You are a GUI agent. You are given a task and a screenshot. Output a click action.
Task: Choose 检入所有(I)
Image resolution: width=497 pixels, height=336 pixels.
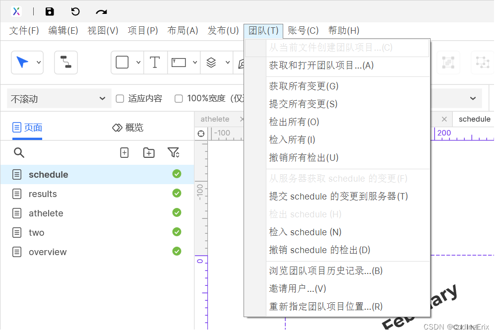337,139
